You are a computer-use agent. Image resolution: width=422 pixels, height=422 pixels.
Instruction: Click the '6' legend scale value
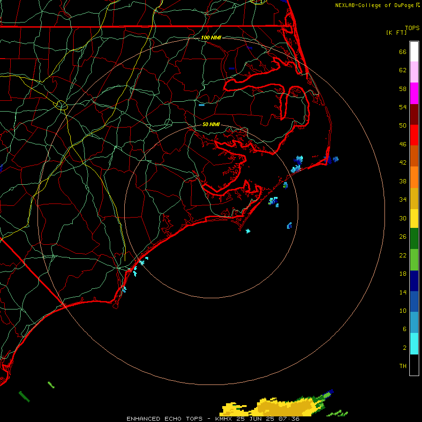pyautogui.click(x=405, y=329)
